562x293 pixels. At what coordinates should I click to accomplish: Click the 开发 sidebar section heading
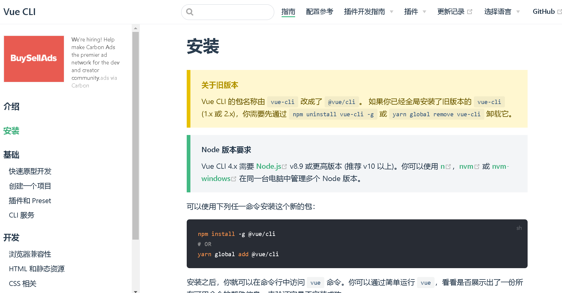(x=11, y=237)
